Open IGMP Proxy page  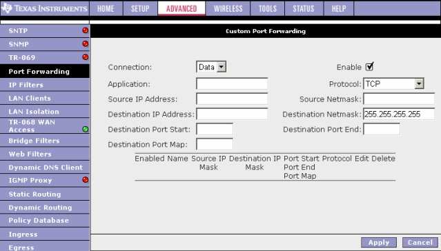coord(44,180)
